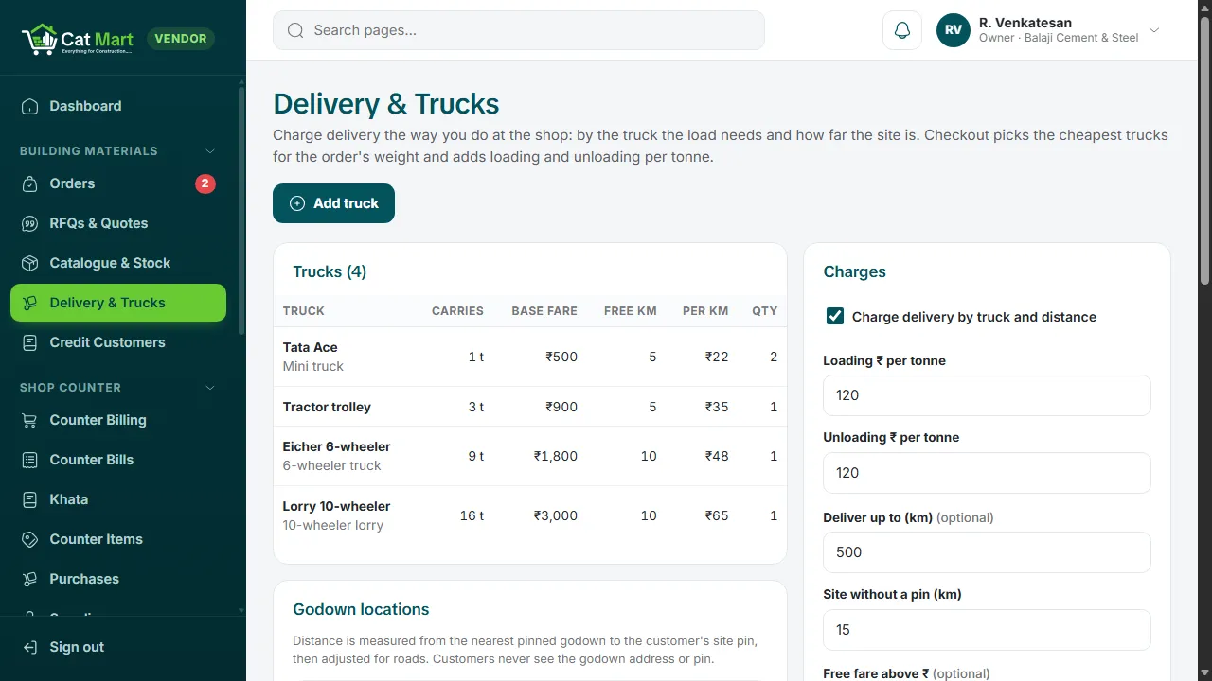Select the Lorry 10-wheeler row

point(530,515)
